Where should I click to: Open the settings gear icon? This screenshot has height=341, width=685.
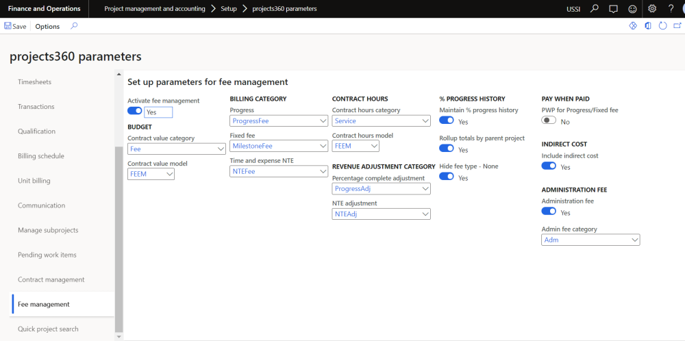point(651,9)
